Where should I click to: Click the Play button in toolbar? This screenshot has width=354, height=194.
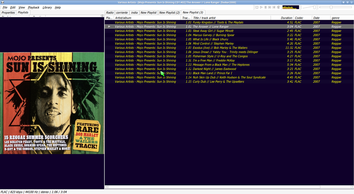click(261, 7)
